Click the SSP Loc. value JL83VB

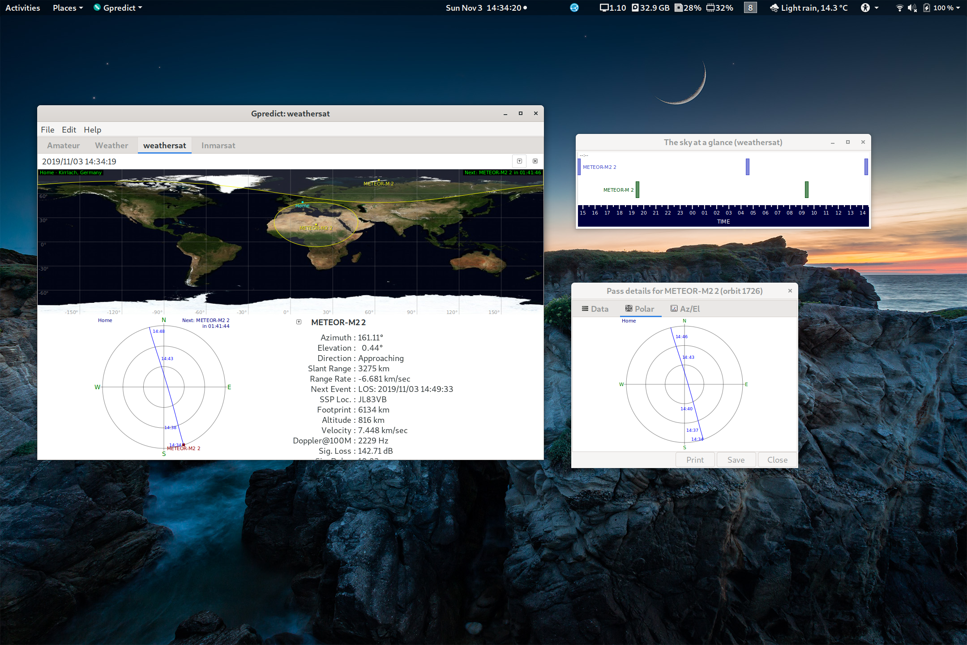(x=372, y=400)
